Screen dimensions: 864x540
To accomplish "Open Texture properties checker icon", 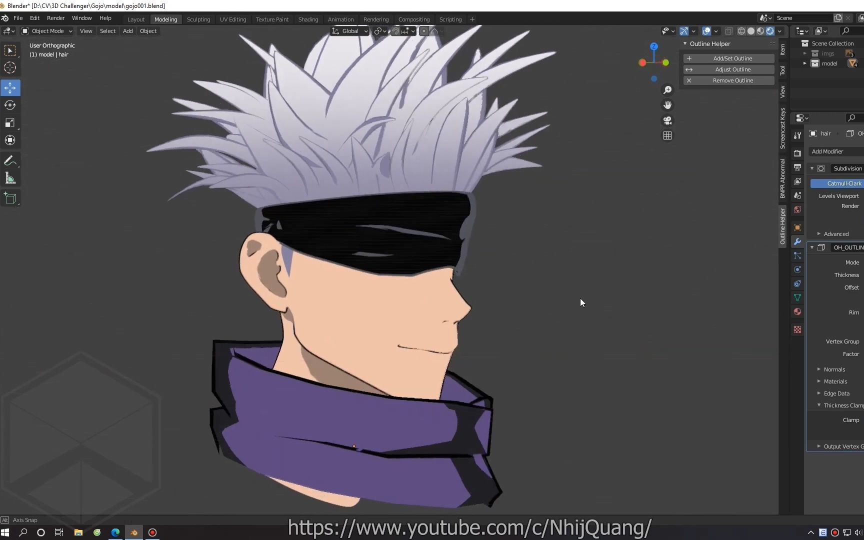I will tap(797, 329).
